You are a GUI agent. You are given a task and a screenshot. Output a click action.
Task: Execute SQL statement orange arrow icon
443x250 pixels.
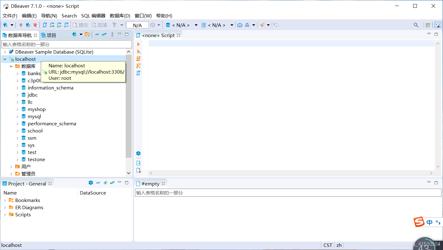pos(138,44)
